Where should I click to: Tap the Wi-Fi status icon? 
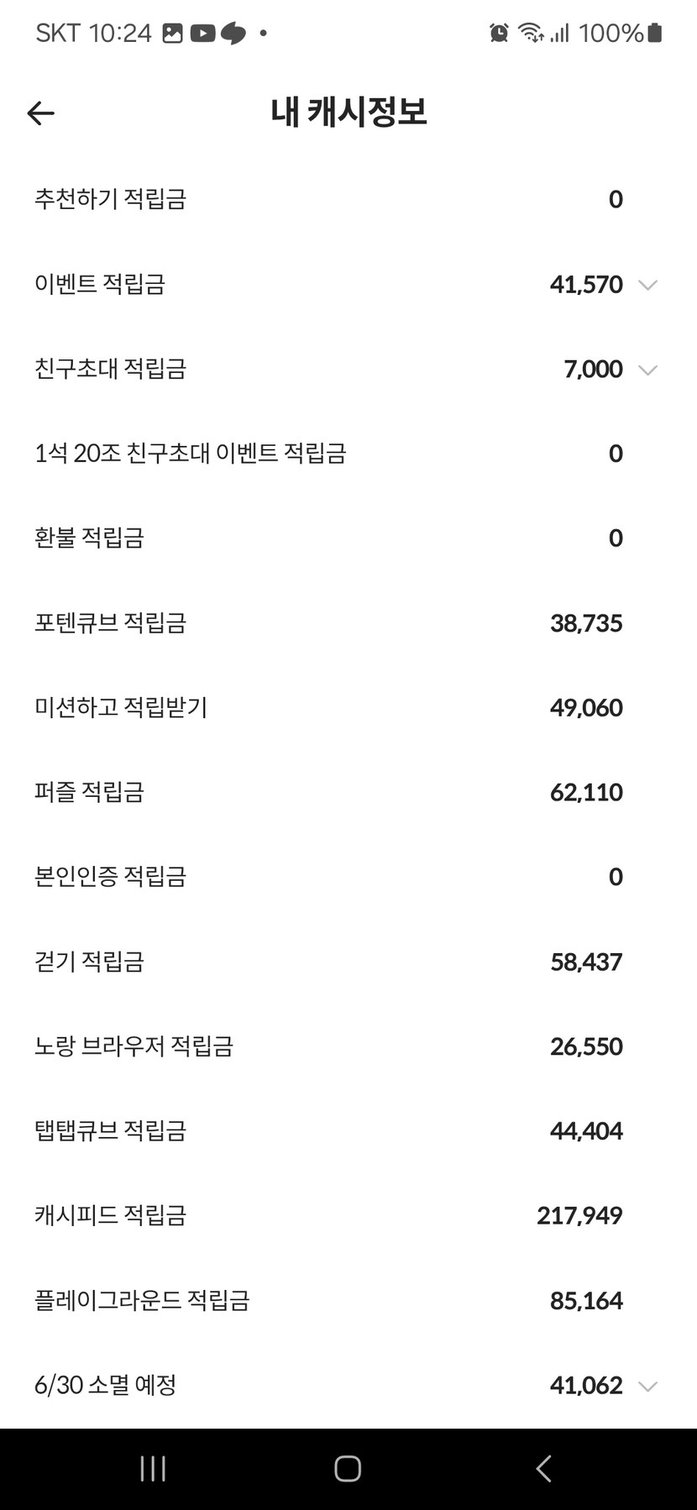click(x=530, y=33)
